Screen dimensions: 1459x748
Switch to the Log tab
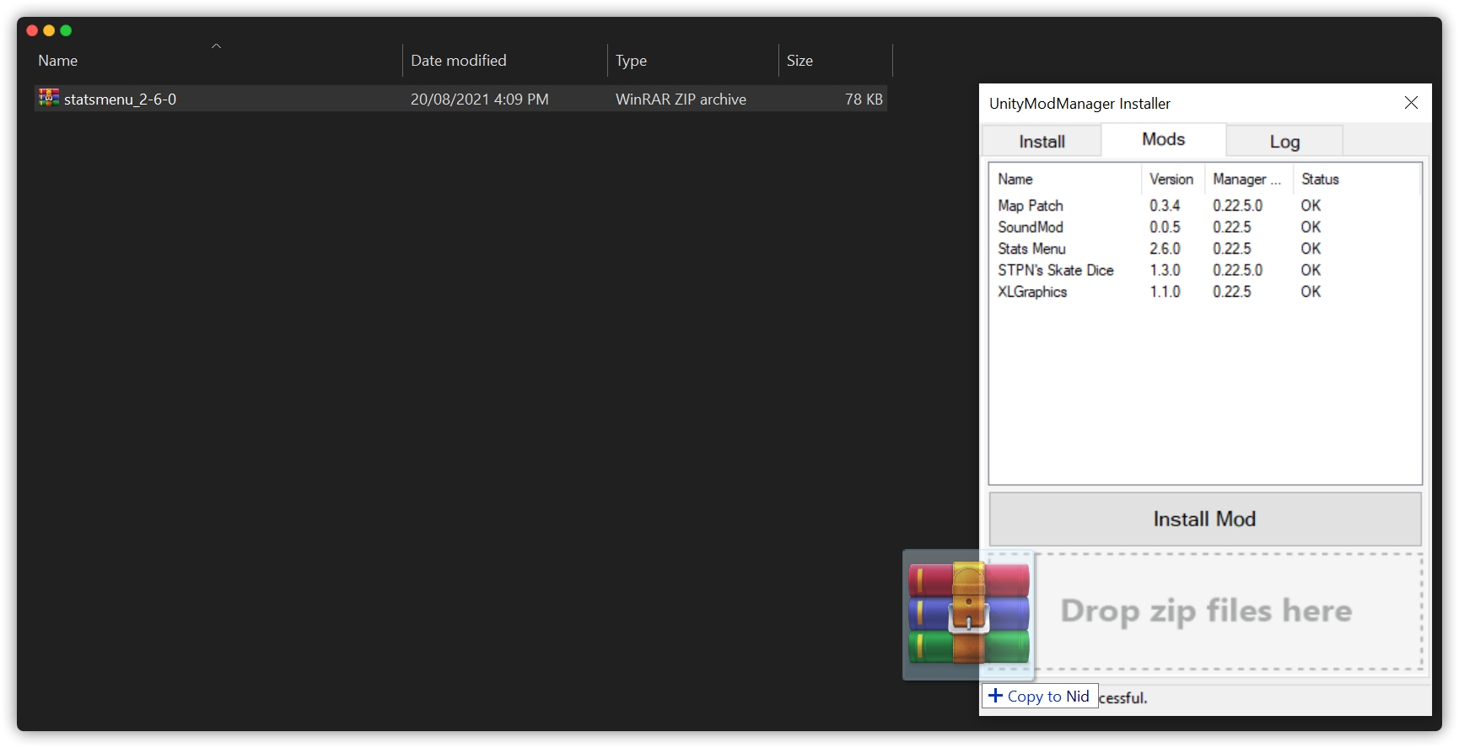1284,142
